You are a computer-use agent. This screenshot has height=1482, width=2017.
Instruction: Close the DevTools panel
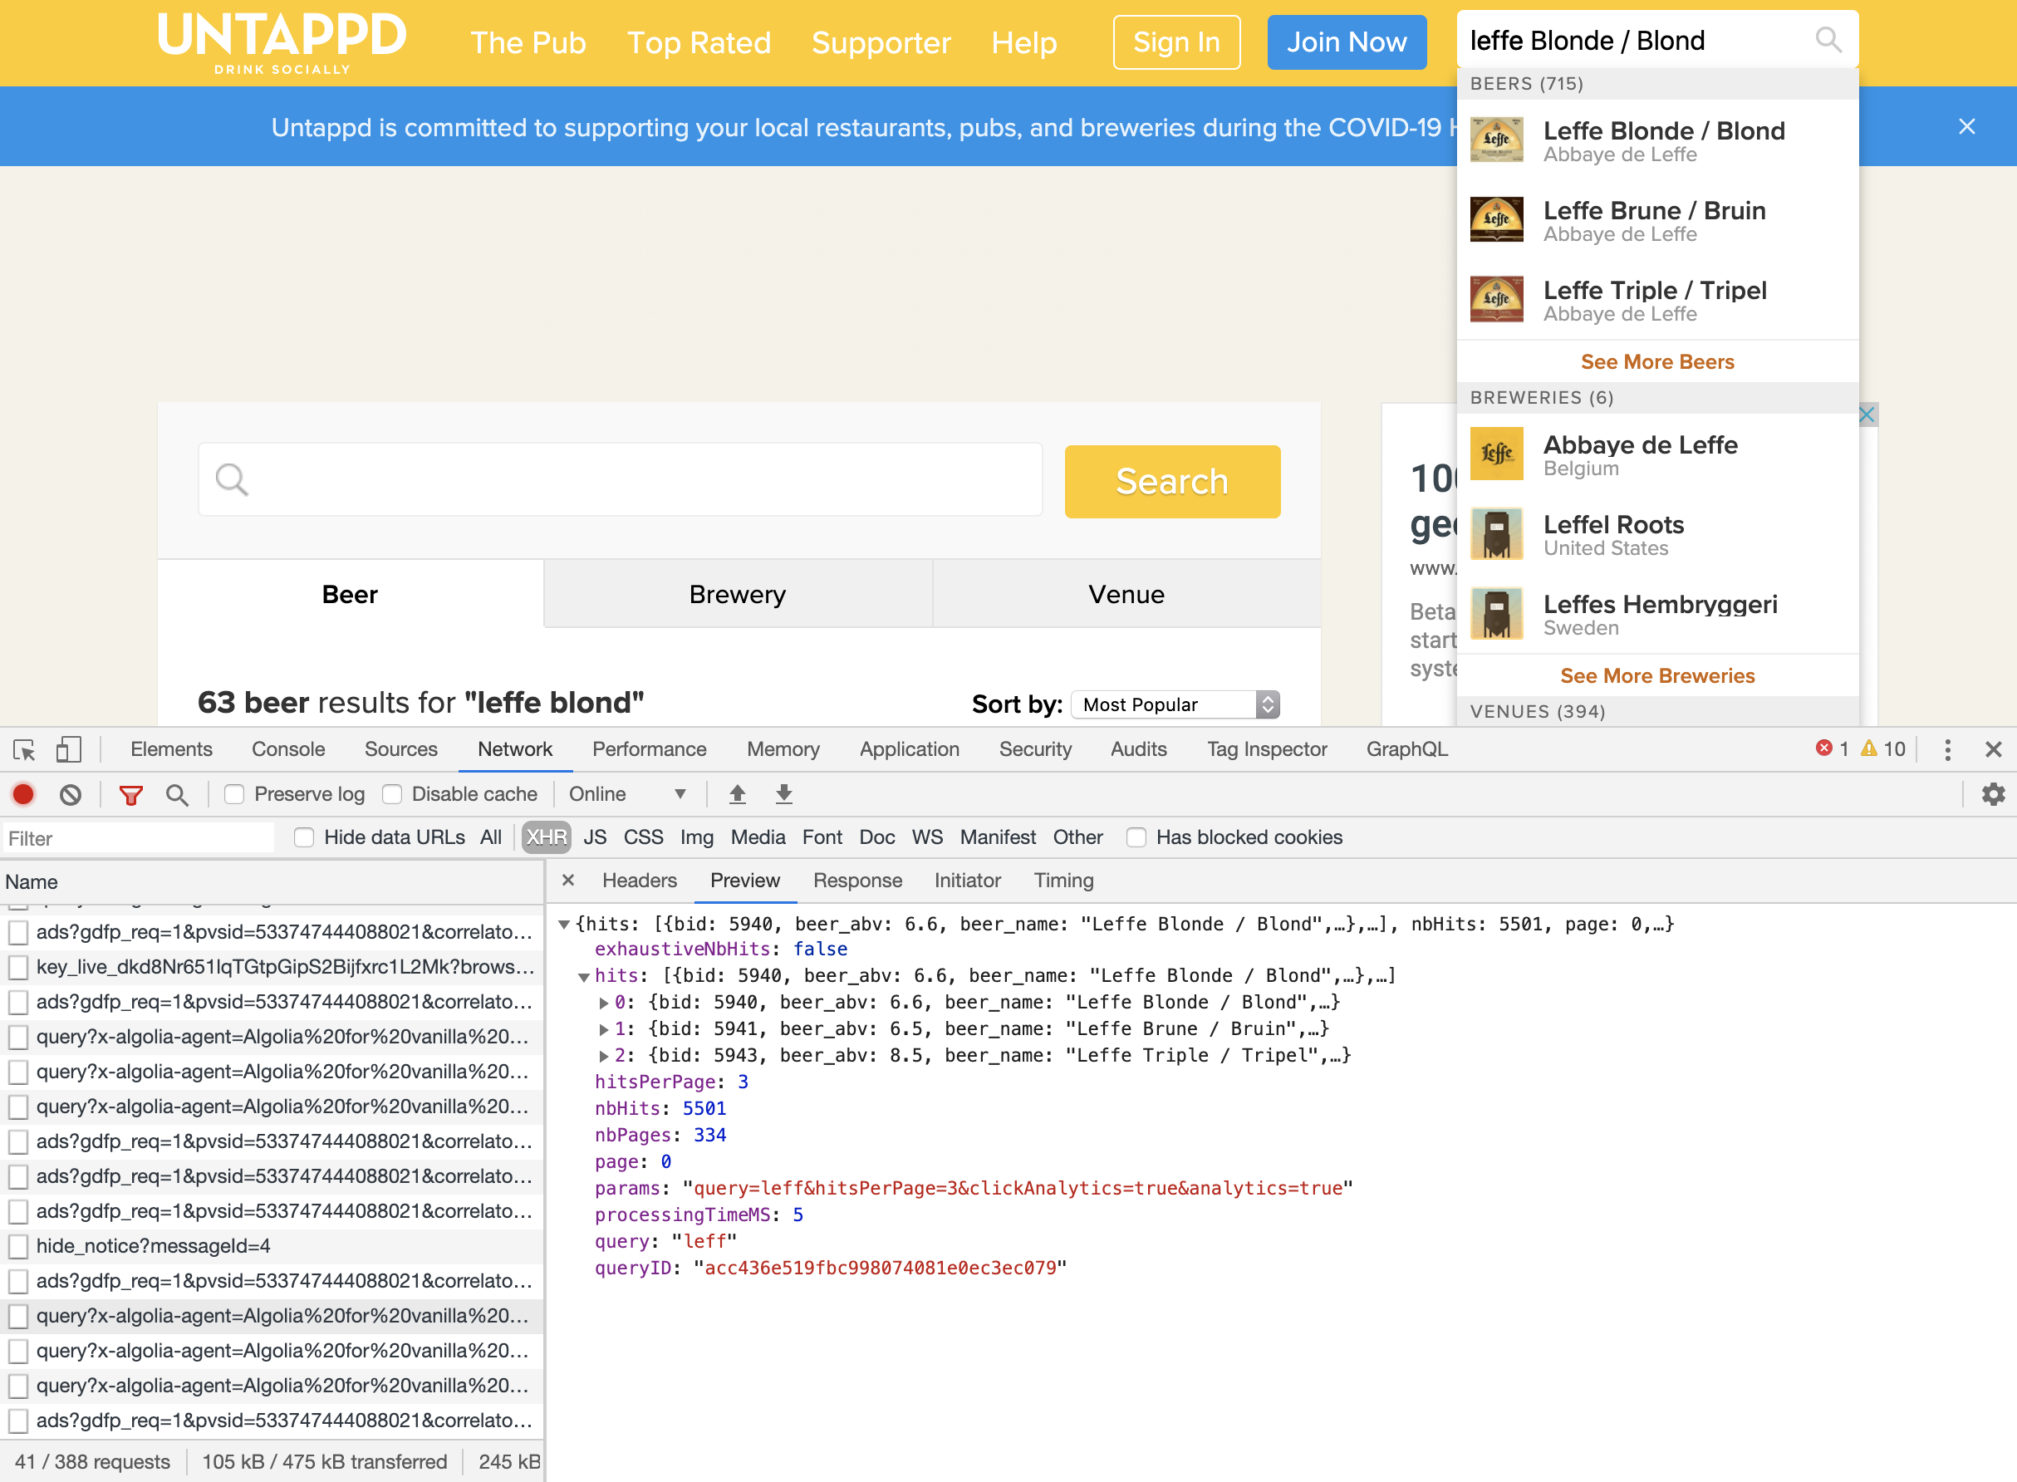(x=1993, y=749)
